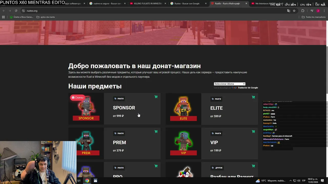Click the PREM price от 379 ₽

tap(118, 151)
